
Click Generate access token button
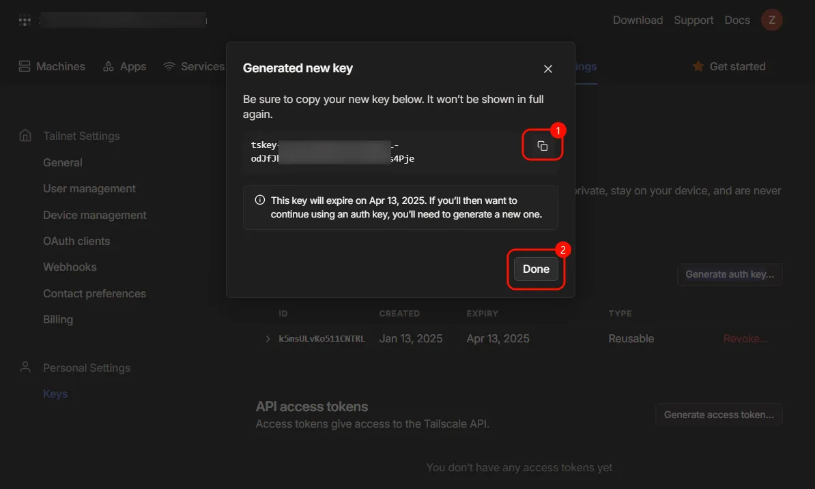pos(718,414)
